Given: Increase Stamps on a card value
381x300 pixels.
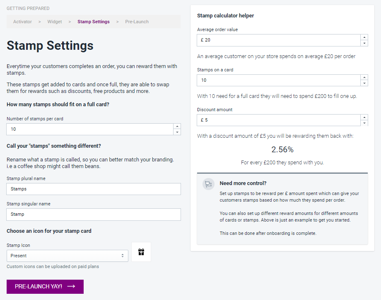Looking at the screenshot, I should click(364, 77).
